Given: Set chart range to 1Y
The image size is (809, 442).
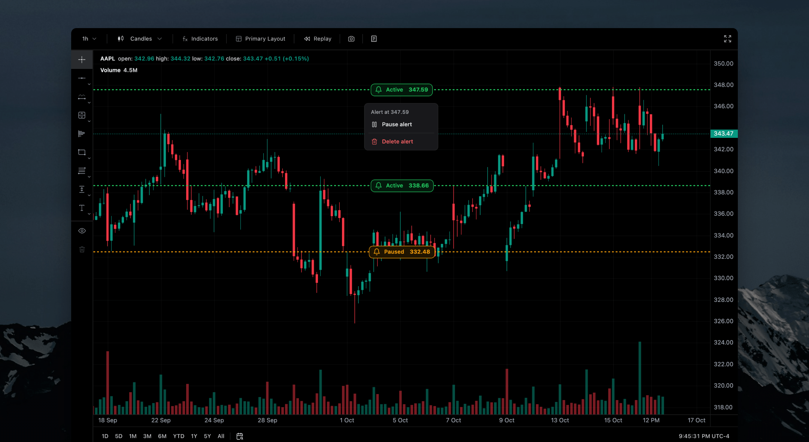Looking at the screenshot, I should 194,436.
